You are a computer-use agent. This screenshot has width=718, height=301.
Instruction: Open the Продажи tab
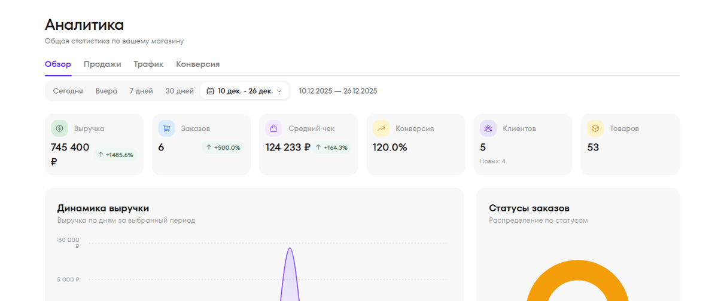(x=102, y=64)
